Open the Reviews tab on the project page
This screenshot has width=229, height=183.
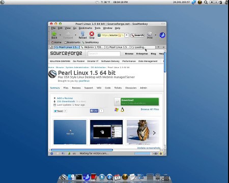tap(76, 88)
